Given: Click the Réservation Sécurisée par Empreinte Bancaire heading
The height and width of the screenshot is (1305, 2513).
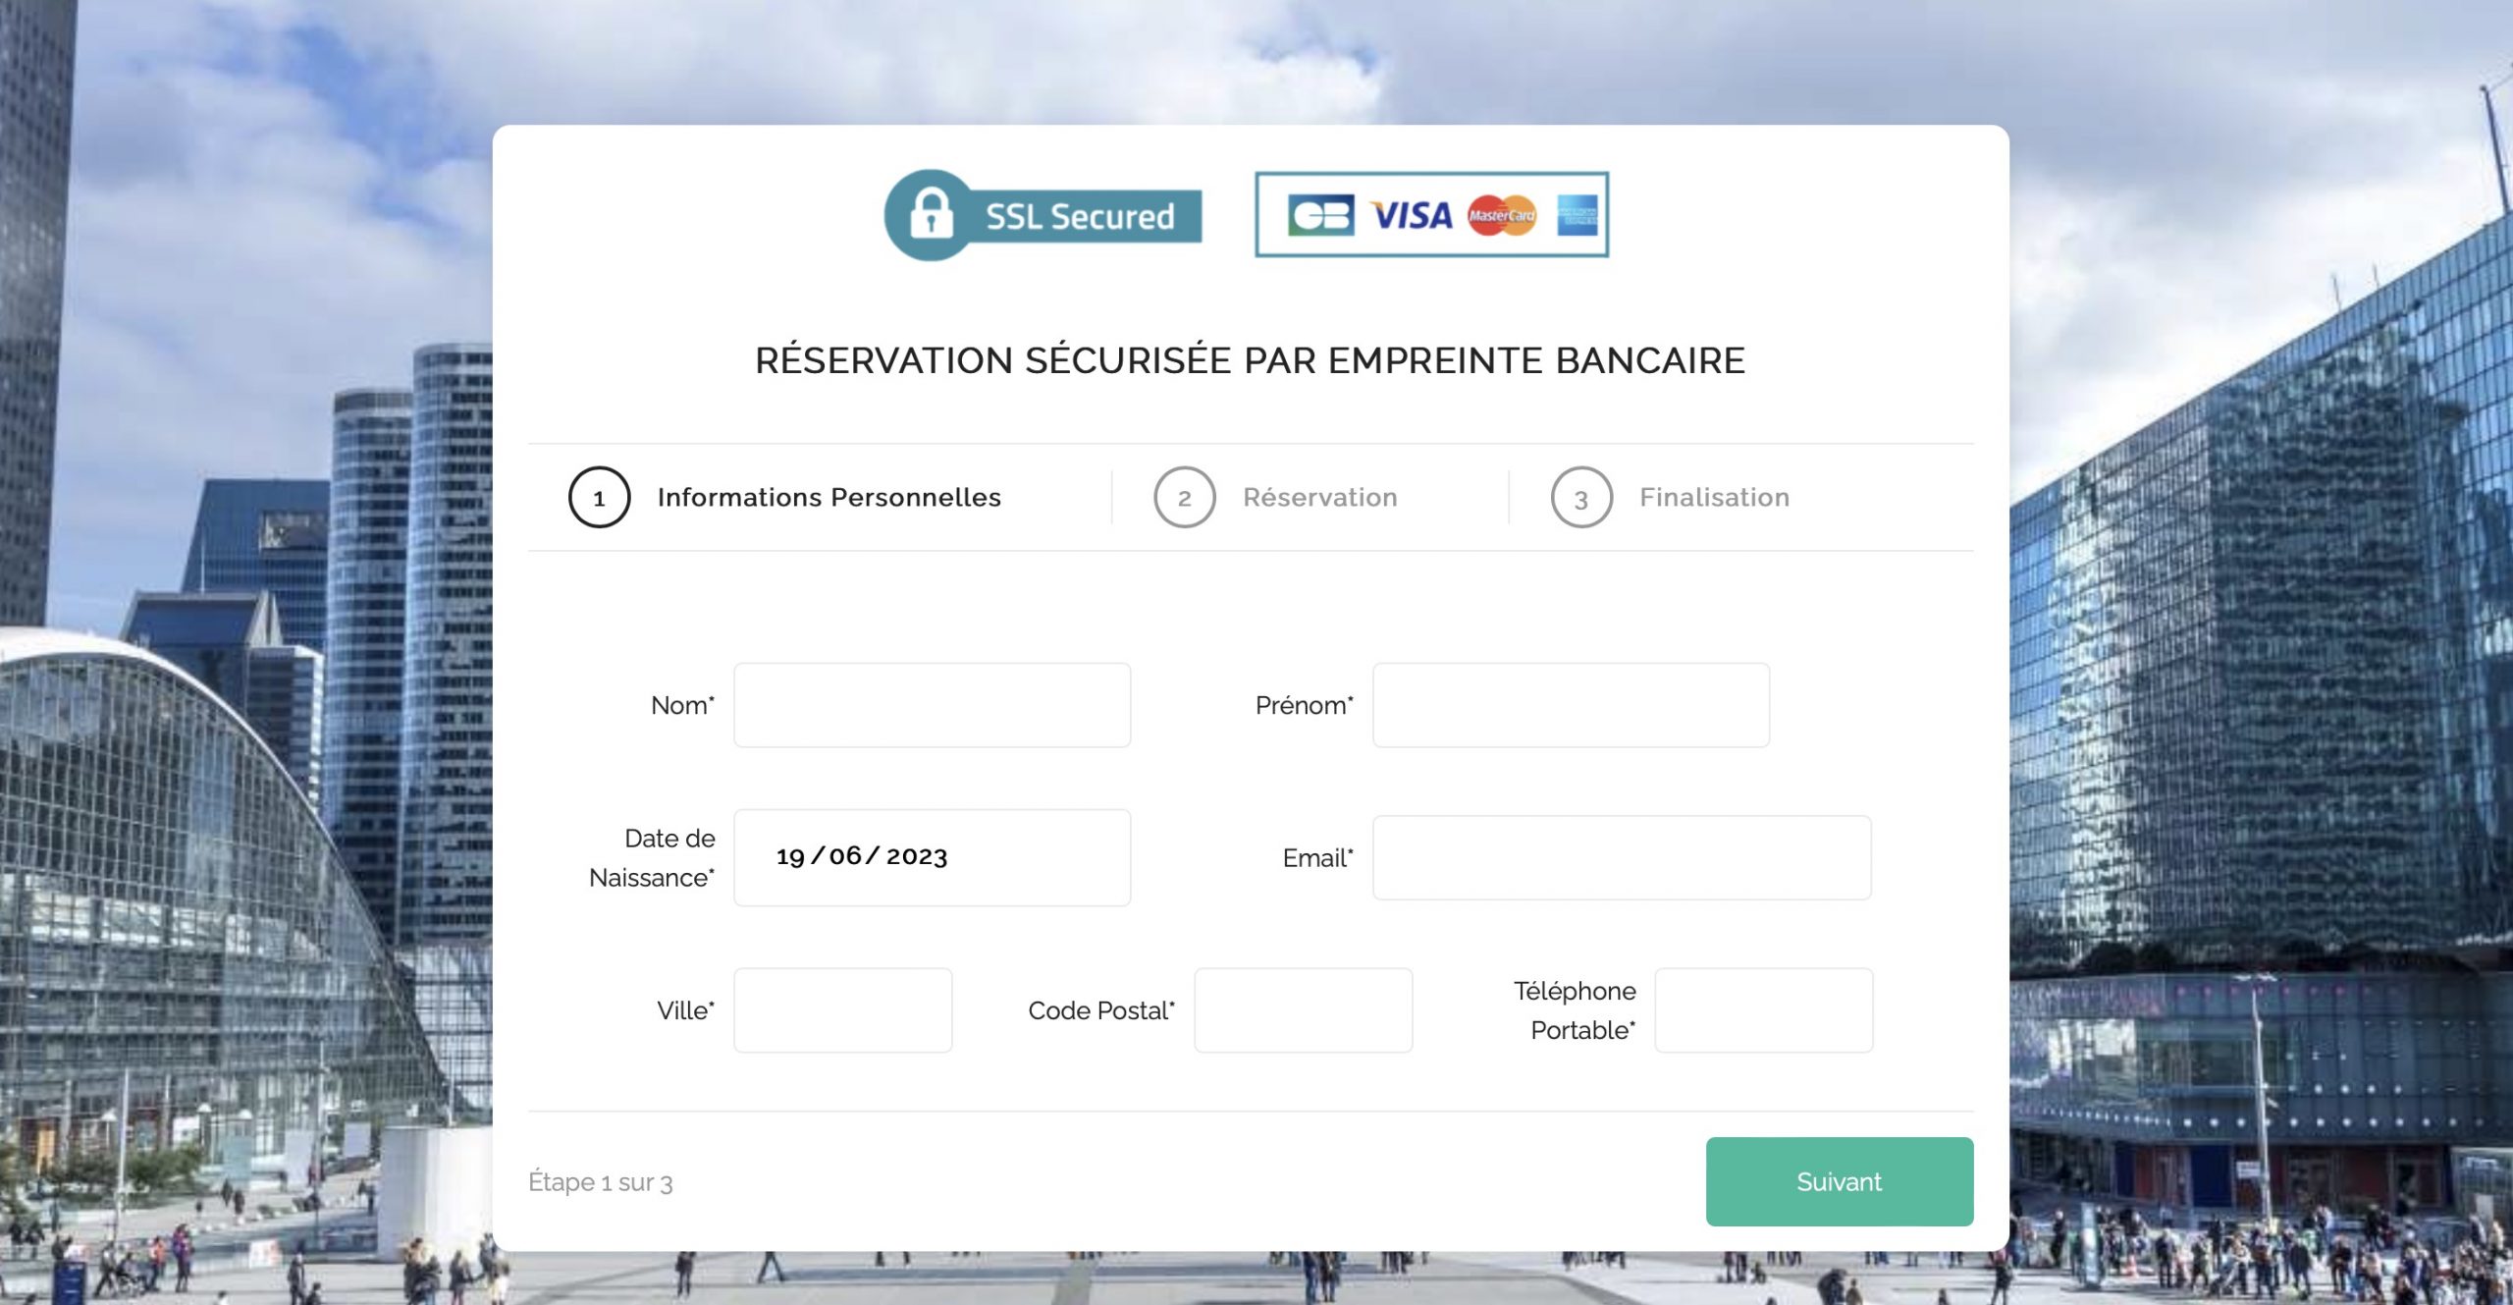Looking at the screenshot, I should [x=1250, y=360].
